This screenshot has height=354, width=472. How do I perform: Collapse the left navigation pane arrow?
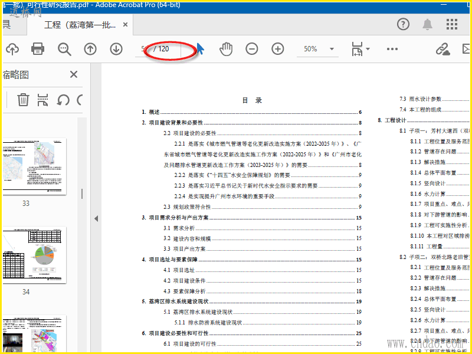click(x=96, y=218)
